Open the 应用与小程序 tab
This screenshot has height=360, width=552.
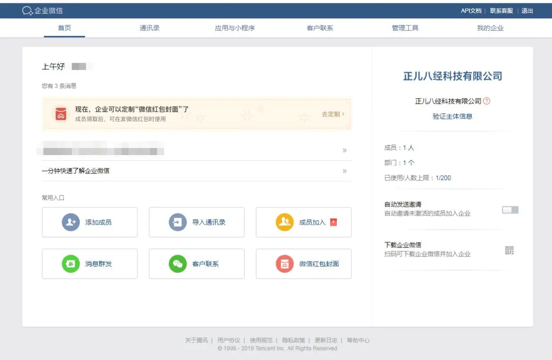(x=235, y=28)
